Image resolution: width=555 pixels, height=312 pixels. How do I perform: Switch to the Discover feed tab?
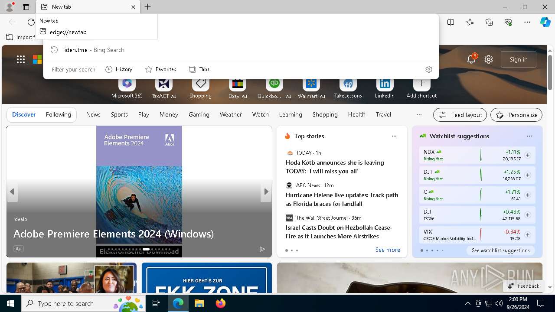(x=24, y=114)
